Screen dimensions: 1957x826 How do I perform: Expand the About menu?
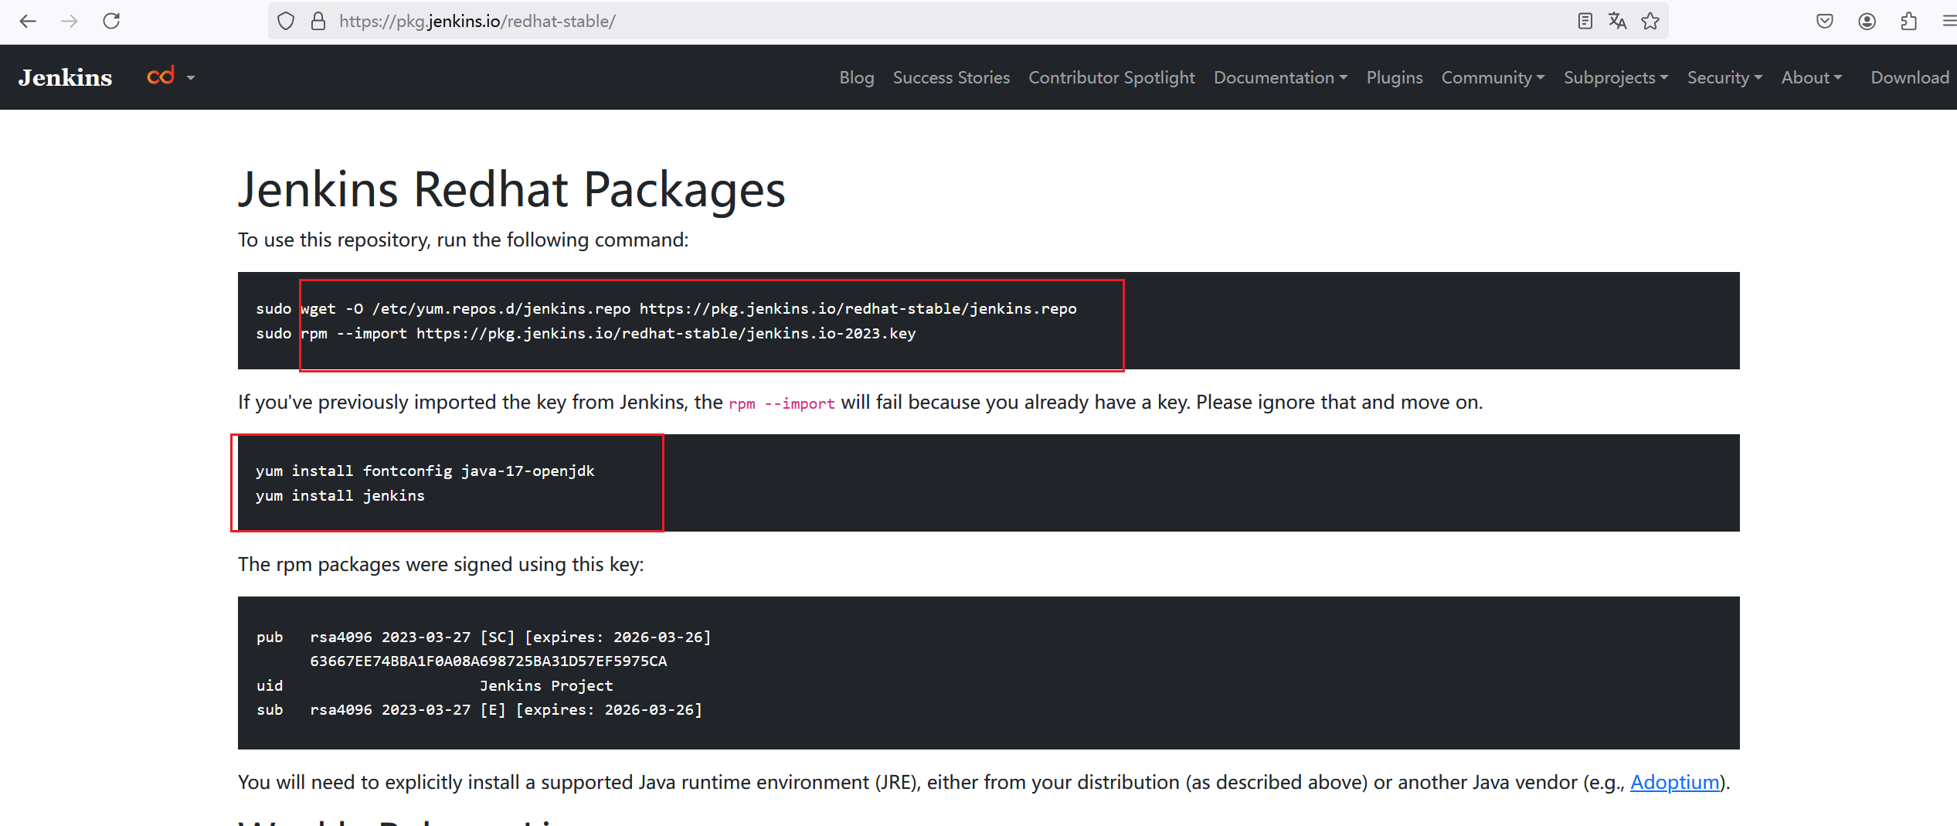pyautogui.click(x=1812, y=77)
